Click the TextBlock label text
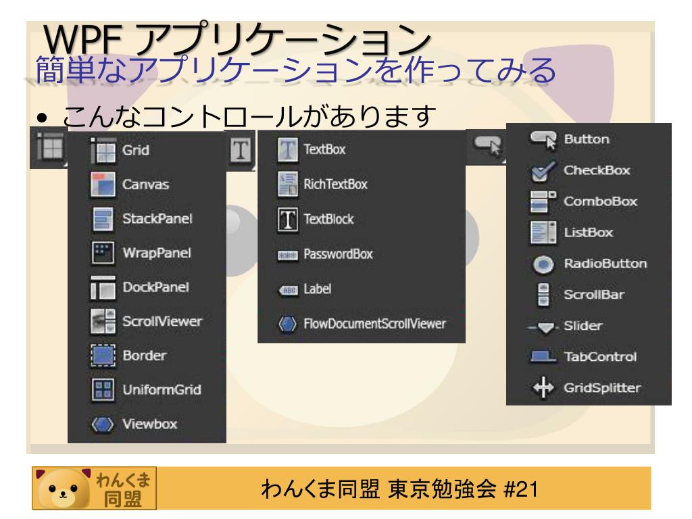The width and height of the screenshot is (692, 519). pos(329,220)
